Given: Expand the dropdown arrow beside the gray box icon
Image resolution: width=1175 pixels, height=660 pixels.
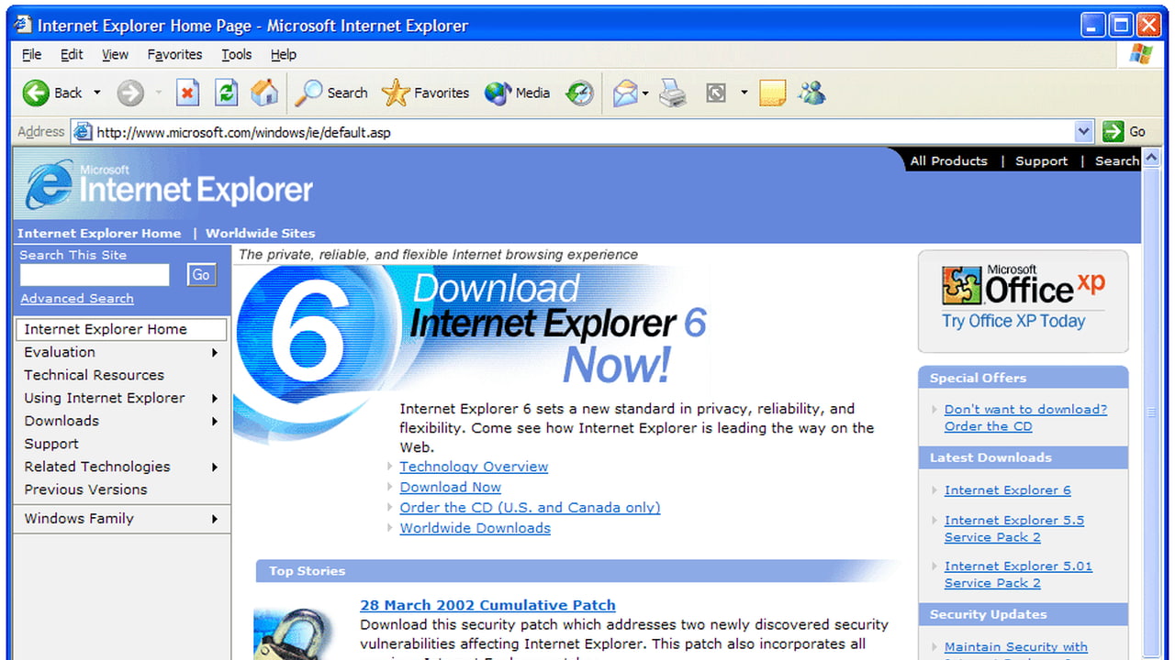Looking at the screenshot, I should (744, 93).
